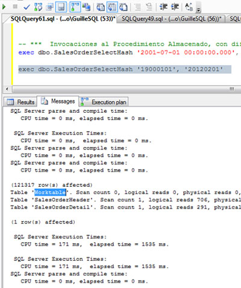Toggle Include Actual Execution Plan
Image resolution: width=241 pixels, height=288 pixels.
pos(75,7)
